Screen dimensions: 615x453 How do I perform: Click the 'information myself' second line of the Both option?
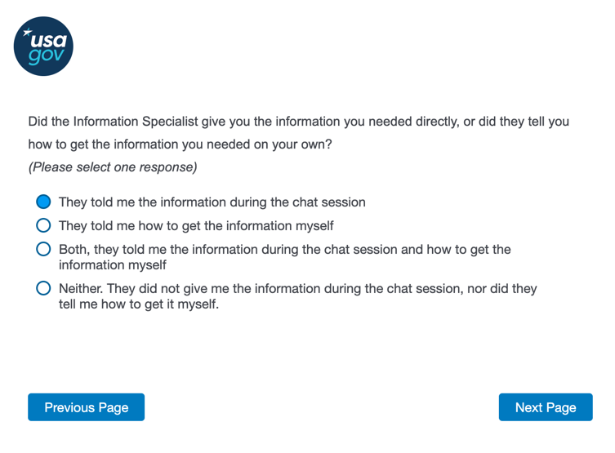pos(113,265)
